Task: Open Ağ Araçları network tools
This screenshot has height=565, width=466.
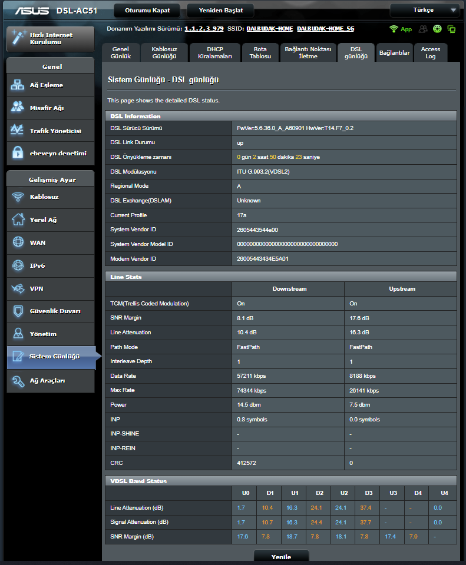Action: click(51, 381)
